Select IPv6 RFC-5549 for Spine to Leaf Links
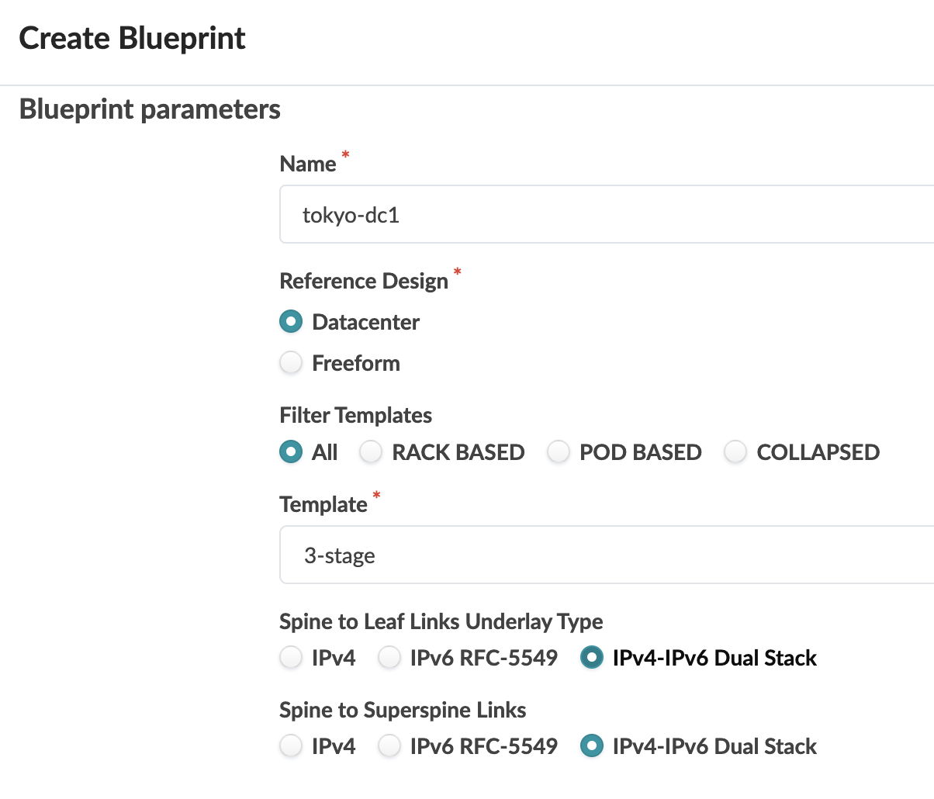This screenshot has height=799, width=934. click(x=389, y=658)
